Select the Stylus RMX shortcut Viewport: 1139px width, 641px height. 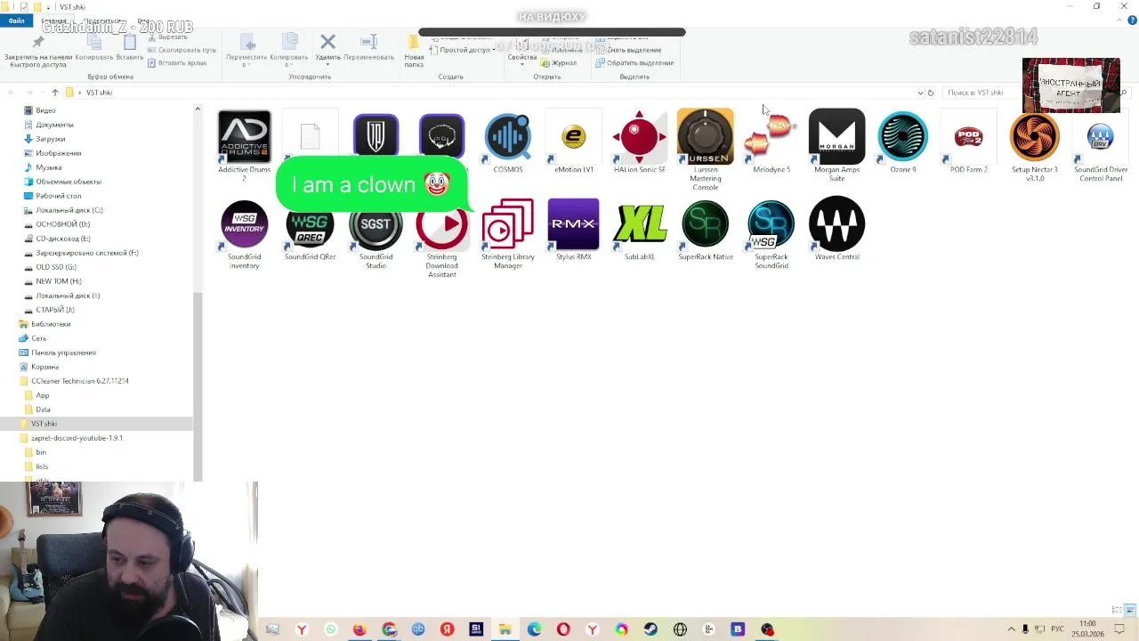pos(574,224)
